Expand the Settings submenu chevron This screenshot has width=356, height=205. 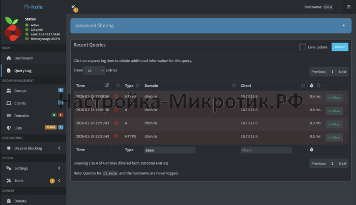[60, 168]
